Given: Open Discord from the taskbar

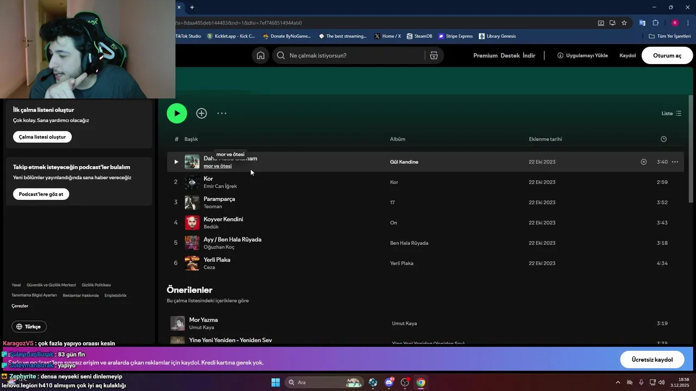Looking at the screenshot, I should tap(389, 382).
